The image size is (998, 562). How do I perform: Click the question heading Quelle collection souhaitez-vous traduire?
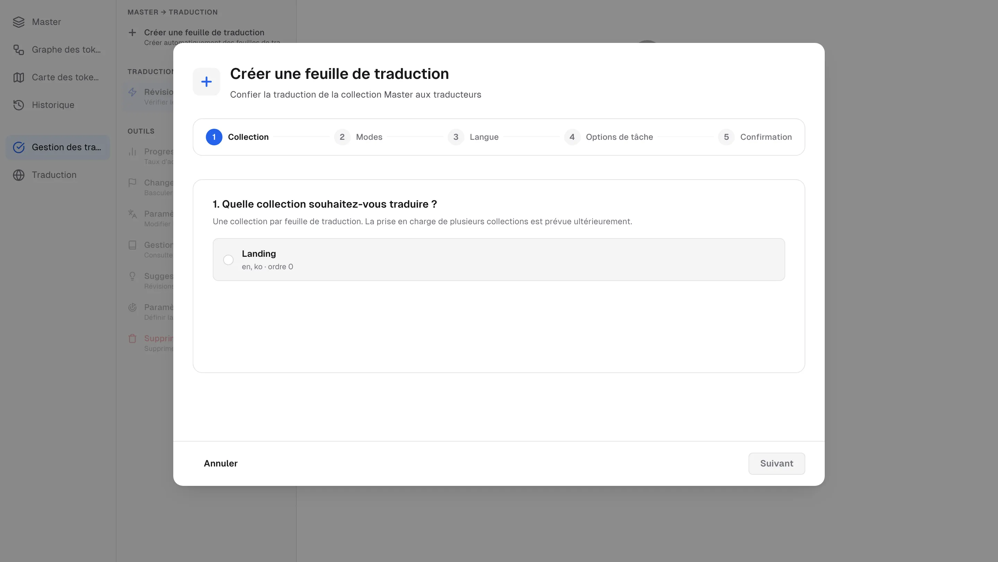tap(325, 204)
